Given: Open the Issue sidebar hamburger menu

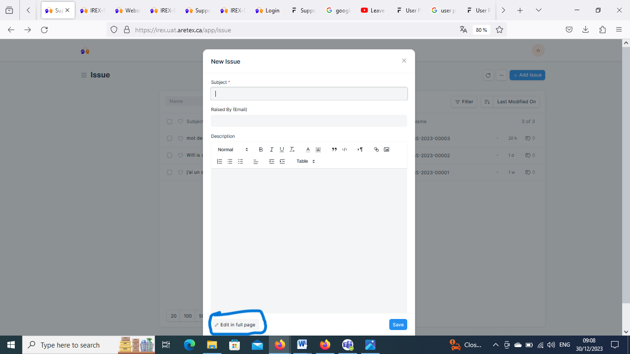Looking at the screenshot, I should [84, 75].
